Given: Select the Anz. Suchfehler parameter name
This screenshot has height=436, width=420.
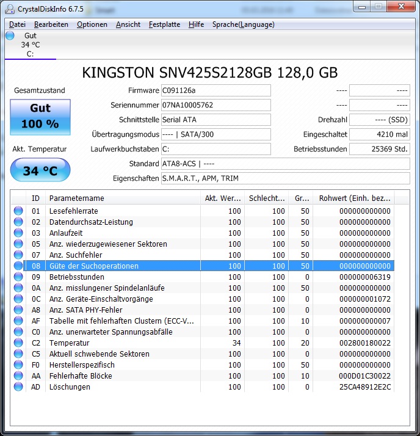Looking at the screenshot, I should pos(76,255).
